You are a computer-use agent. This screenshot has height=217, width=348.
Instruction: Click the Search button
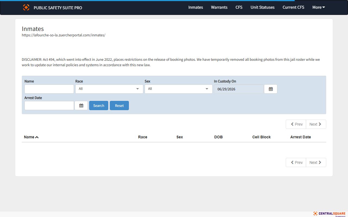pyautogui.click(x=99, y=106)
